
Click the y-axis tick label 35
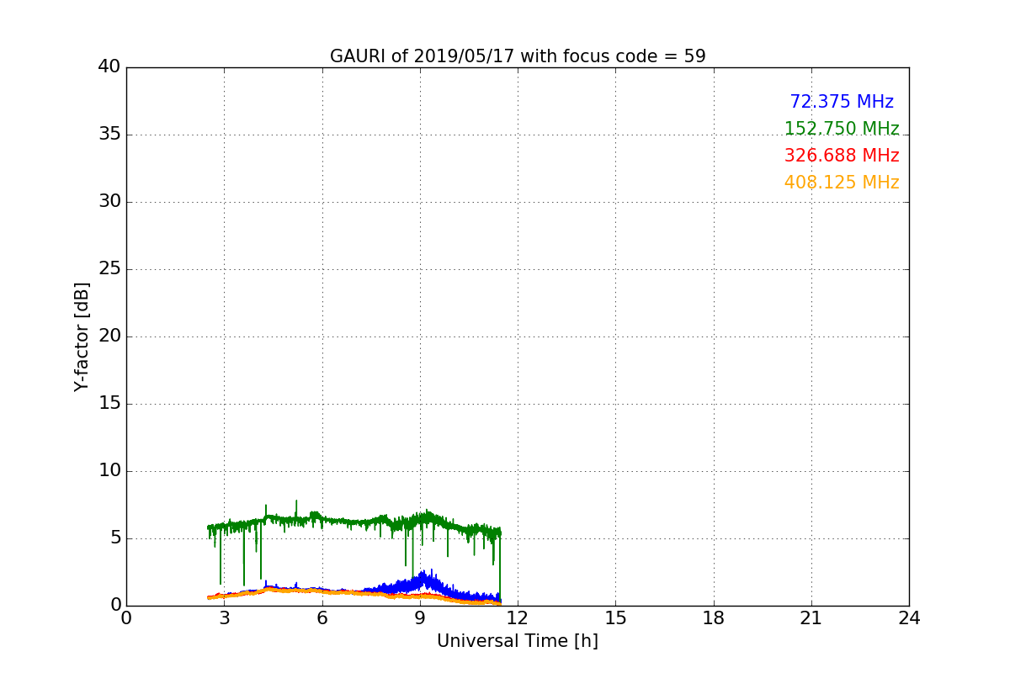click(109, 135)
